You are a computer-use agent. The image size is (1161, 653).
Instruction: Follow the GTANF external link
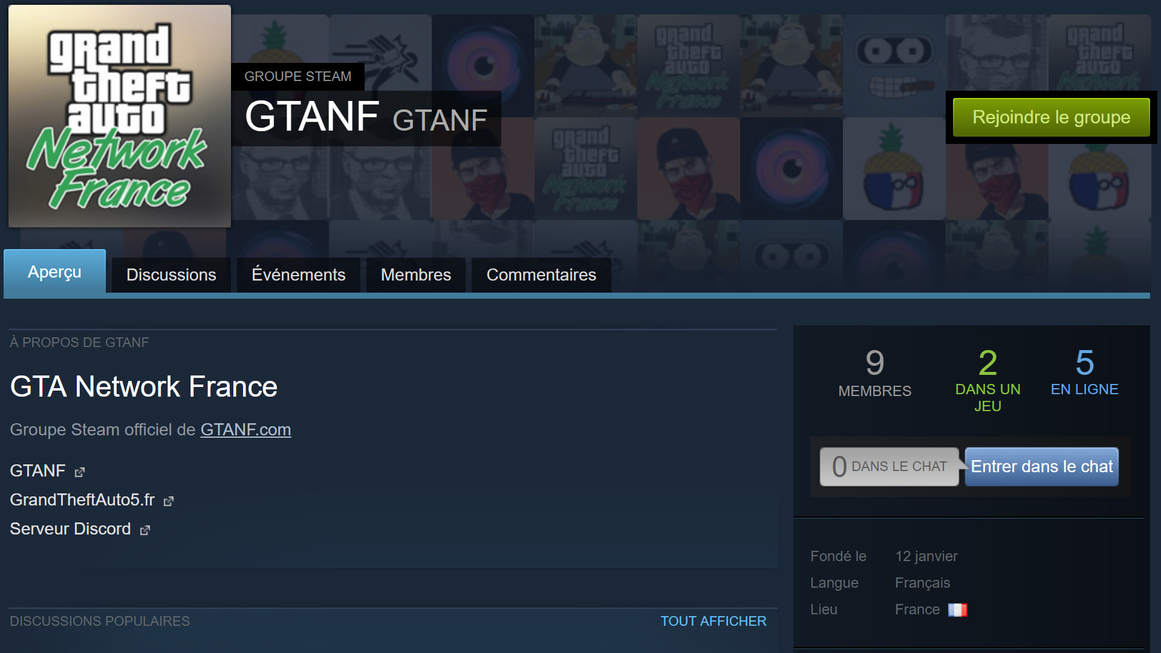pos(37,471)
